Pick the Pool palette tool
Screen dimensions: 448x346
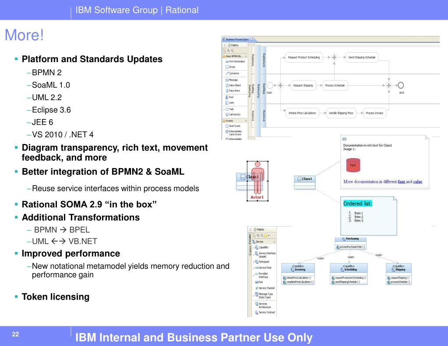point(229,98)
